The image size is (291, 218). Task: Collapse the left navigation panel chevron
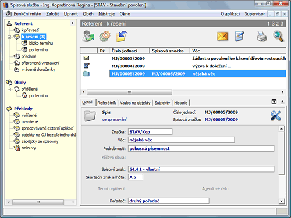pyautogui.click(x=73, y=23)
